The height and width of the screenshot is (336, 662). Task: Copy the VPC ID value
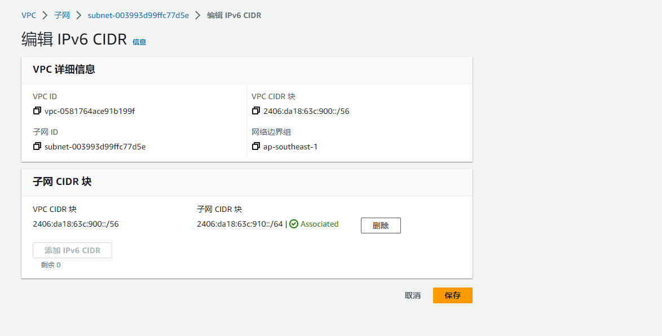pyautogui.click(x=37, y=111)
